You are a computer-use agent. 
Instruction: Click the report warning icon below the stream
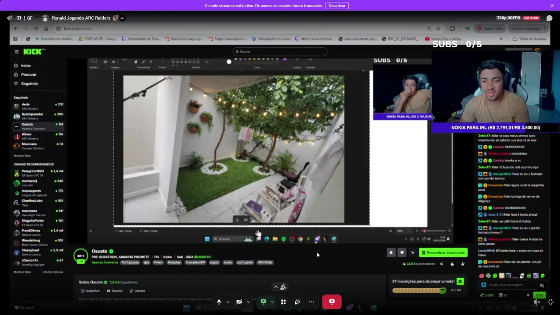[452, 264]
